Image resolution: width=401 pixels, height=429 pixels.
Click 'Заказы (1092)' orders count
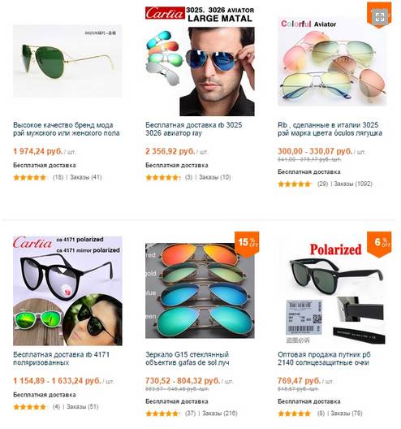click(353, 184)
